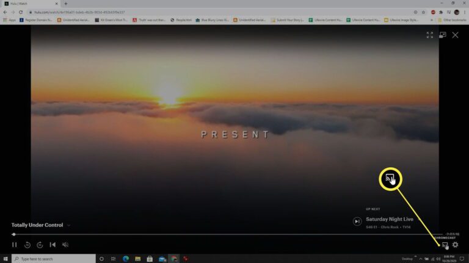Open the red app on taskbar
This screenshot has width=469, height=263.
[186, 259]
